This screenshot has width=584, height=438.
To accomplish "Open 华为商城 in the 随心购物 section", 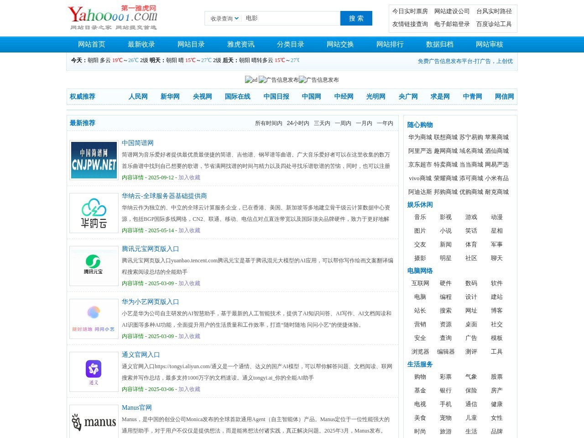I will tap(420, 137).
